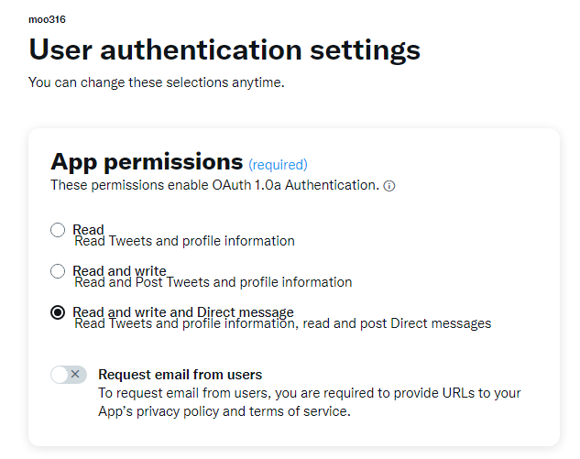This screenshot has height=459, width=580.
Task: Click the Request email from users label
Action: tap(181, 375)
